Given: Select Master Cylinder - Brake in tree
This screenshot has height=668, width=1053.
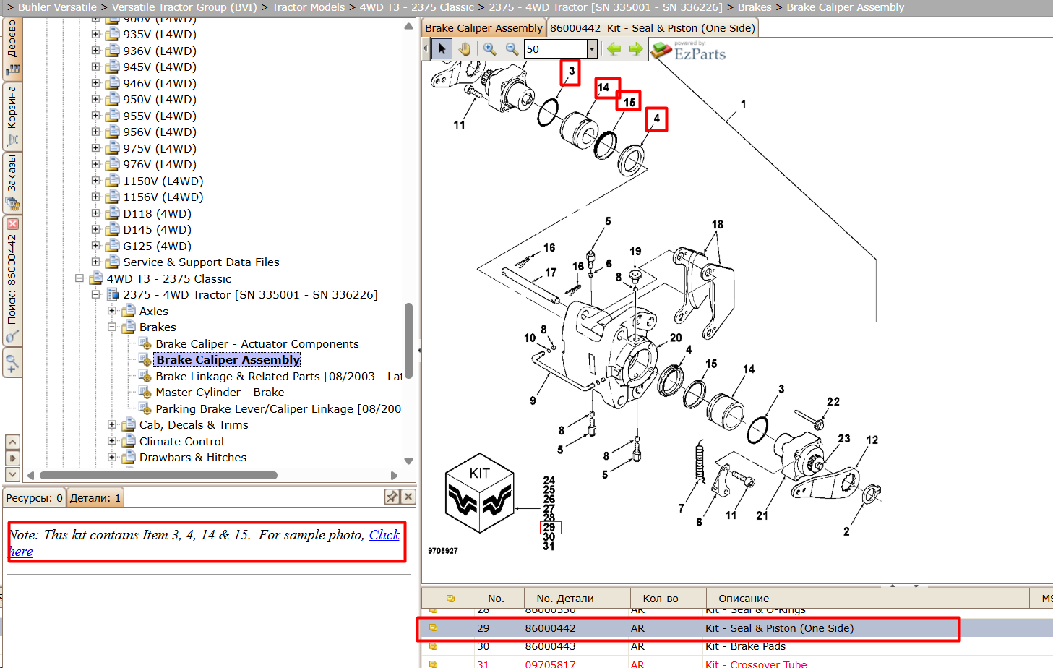Looking at the screenshot, I should click(220, 392).
